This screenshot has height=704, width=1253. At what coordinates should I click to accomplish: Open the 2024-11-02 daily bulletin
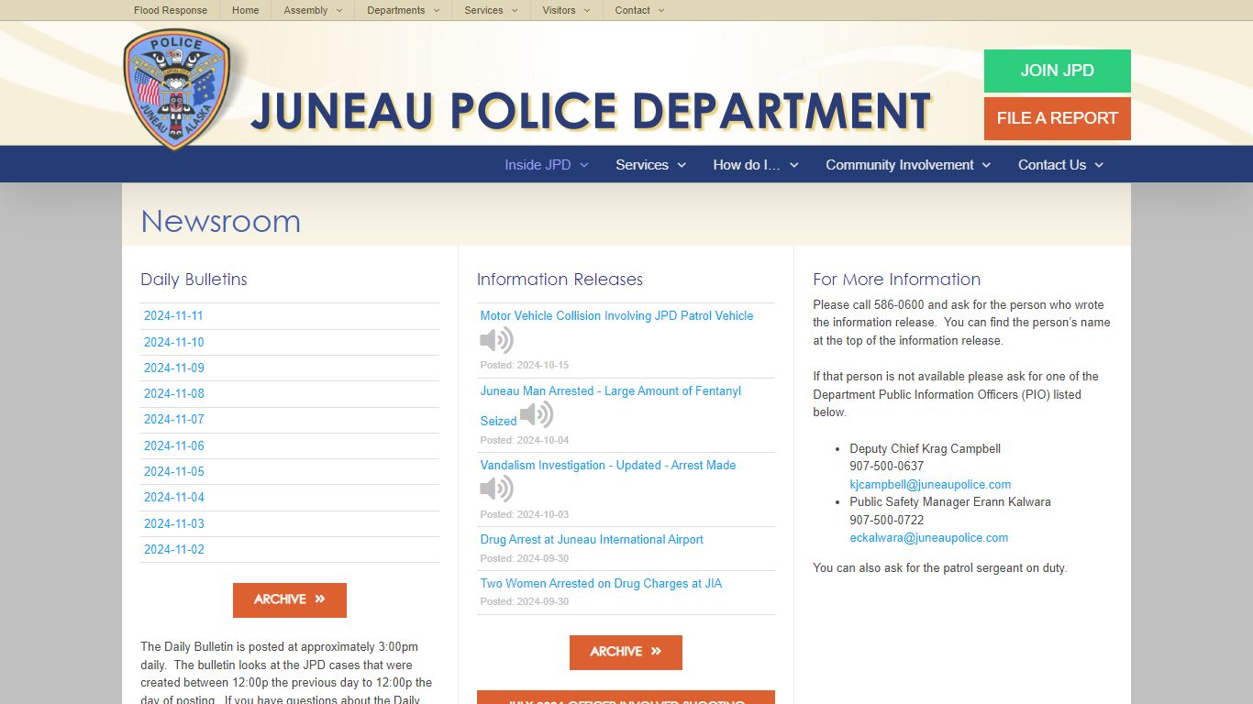click(173, 549)
